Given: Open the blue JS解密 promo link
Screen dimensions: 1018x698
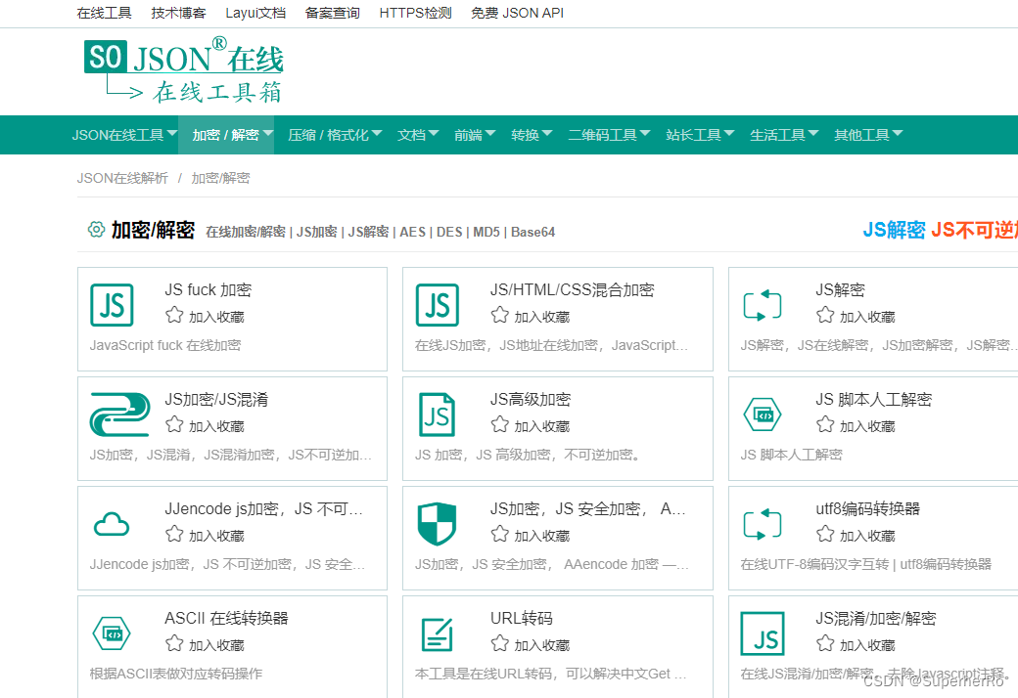Looking at the screenshot, I should click(894, 230).
